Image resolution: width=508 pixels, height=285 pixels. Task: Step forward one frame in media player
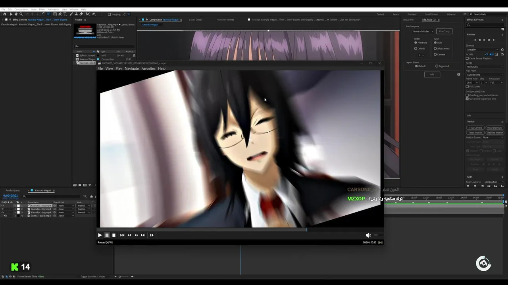[x=152, y=235]
